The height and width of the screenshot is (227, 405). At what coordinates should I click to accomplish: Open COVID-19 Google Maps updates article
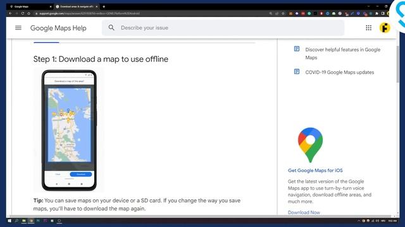pyautogui.click(x=339, y=73)
